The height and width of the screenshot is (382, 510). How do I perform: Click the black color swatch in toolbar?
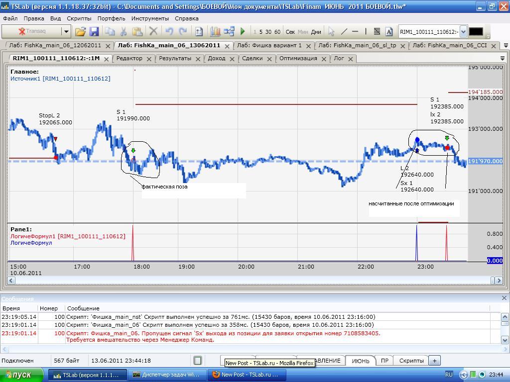point(476,31)
